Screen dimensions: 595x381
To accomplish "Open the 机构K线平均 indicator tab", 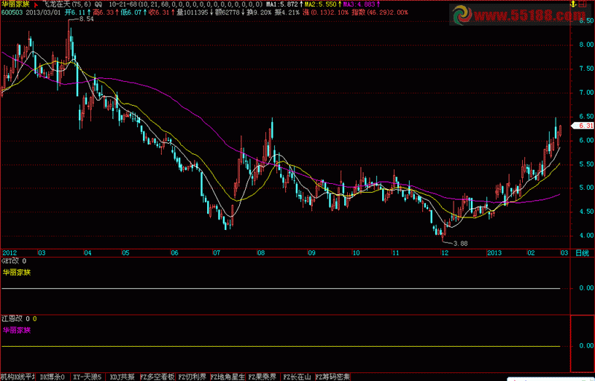I will coord(18,377).
